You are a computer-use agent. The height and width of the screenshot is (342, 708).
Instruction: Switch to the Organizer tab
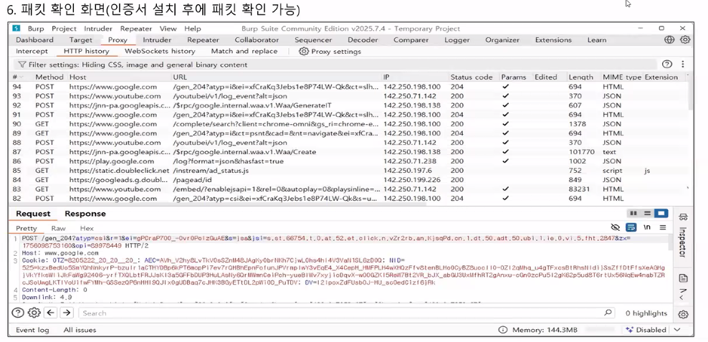[502, 39]
